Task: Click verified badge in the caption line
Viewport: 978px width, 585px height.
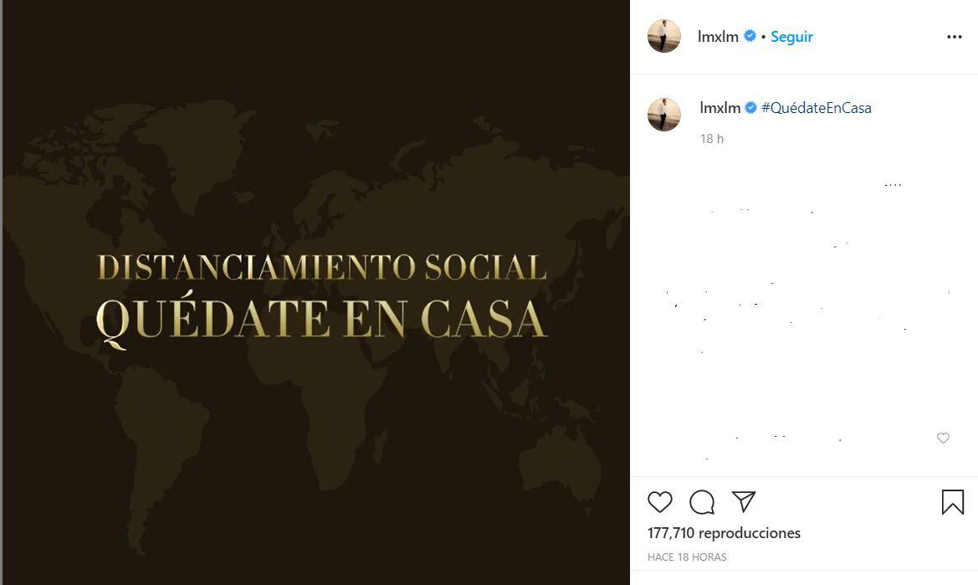Action: tap(751, 108)
